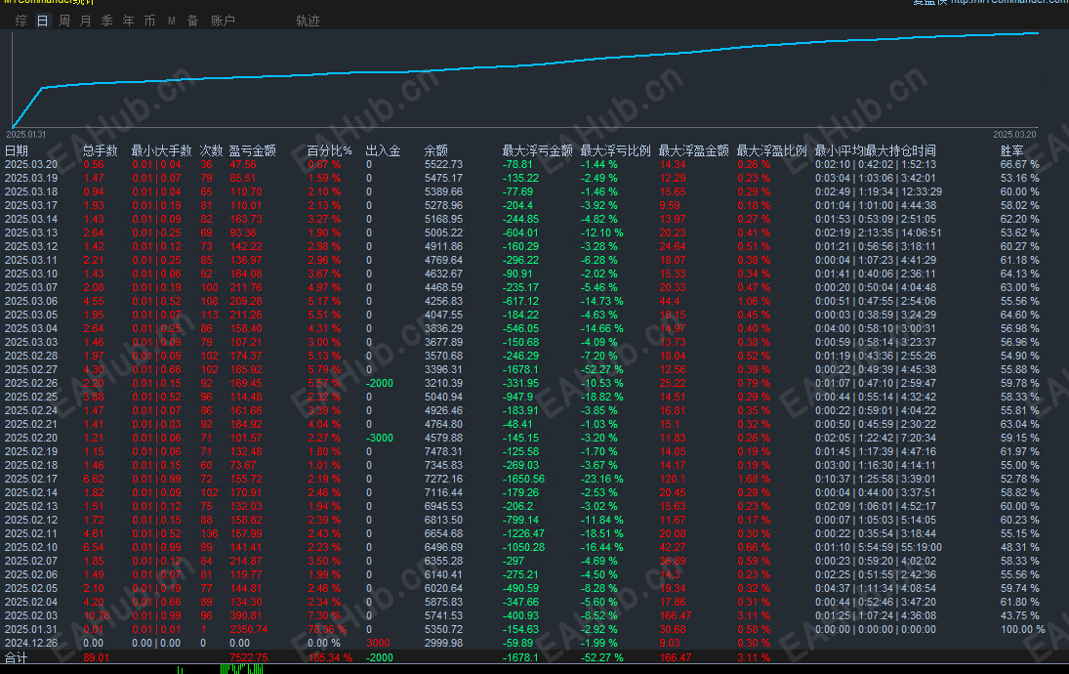Click the -2000 withdrawal on 2025.02.26

pyautogui.click(x=380, y=383)
